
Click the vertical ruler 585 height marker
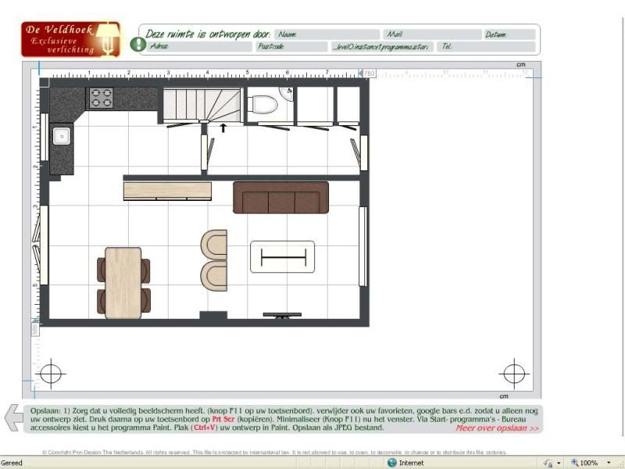[x=35, y=329]
